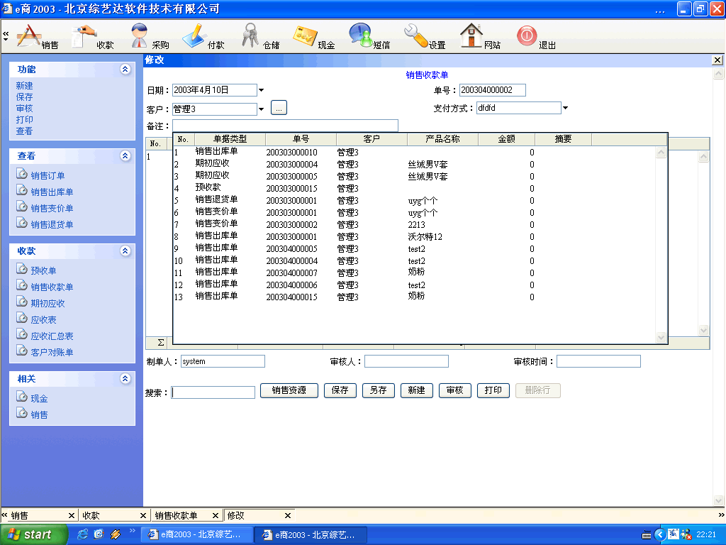Click the 退出 (Exit) toolbar icon

[527, 35]
